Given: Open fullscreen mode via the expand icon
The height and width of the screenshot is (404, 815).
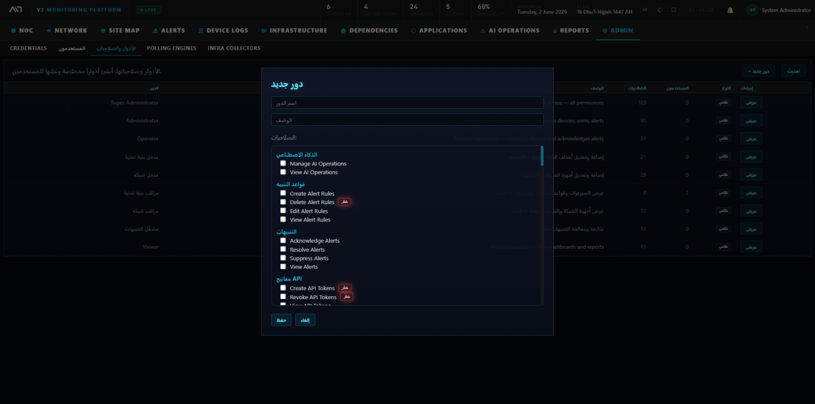Looking at the screenshot, I should 673,10.
